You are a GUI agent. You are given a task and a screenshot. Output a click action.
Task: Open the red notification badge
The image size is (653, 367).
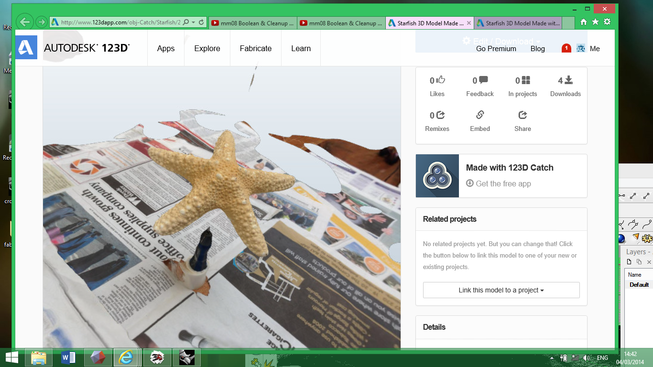coord(566,48)
